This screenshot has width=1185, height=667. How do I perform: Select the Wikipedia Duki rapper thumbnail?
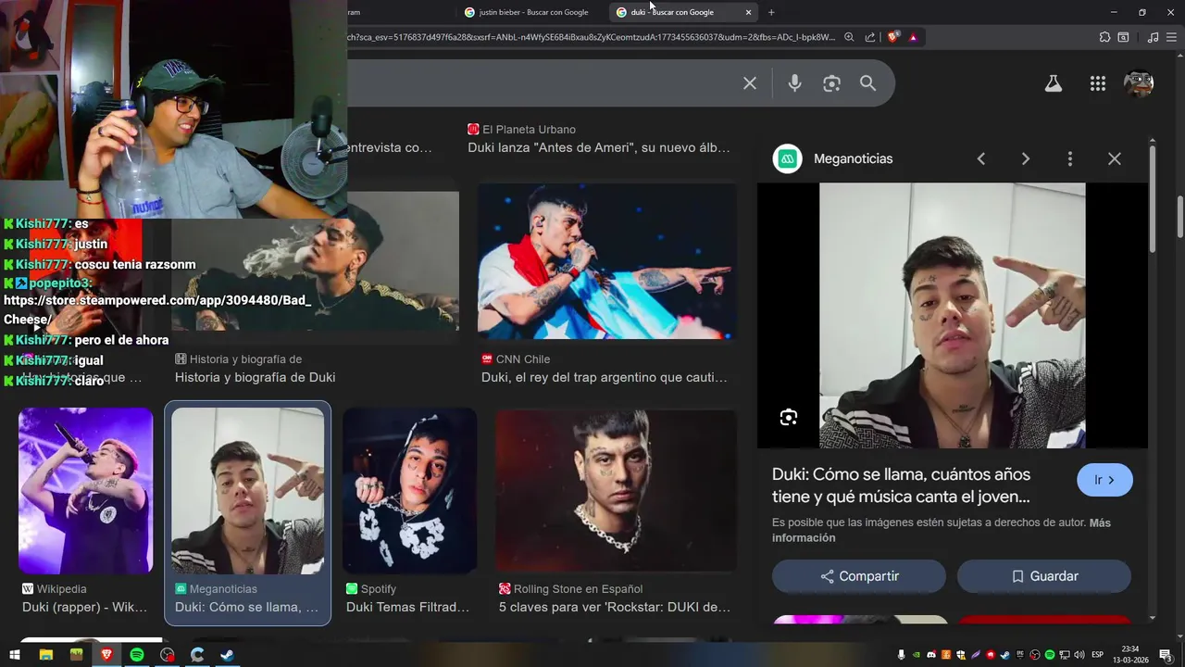pyautogui.click(x=85, y=491)
